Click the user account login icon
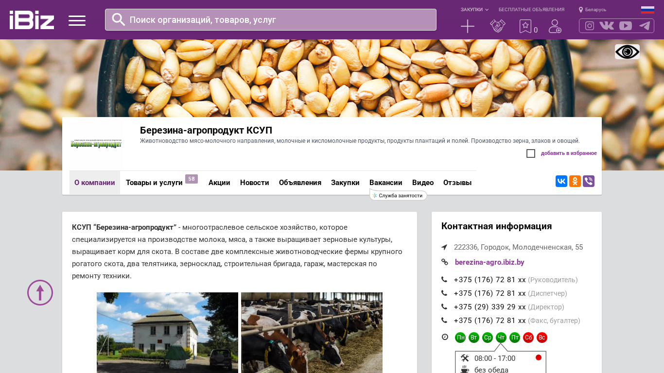664x373 pixels. point(555,26)
